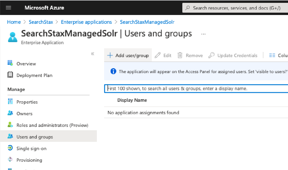The height and width of the screenshot is (170, 288).
Task: Focus the users and groups display name filter
Action: pos(196,89)
